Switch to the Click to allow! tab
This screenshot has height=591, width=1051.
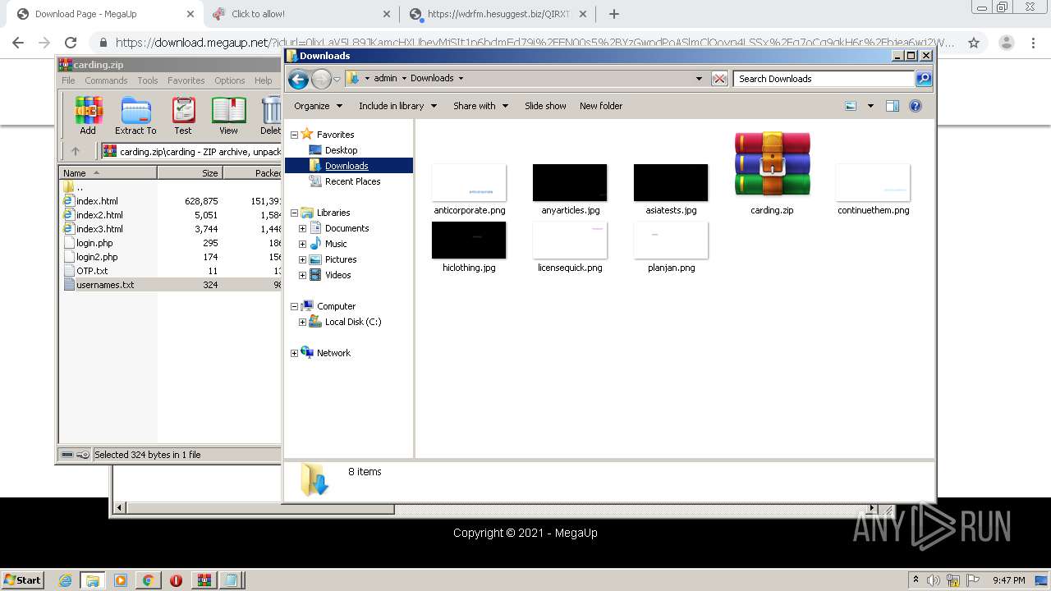pos(301,14)
